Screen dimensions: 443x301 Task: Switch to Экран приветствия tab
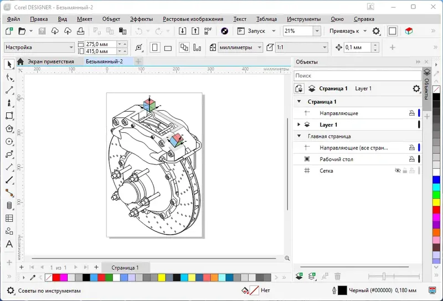[50, 61]
